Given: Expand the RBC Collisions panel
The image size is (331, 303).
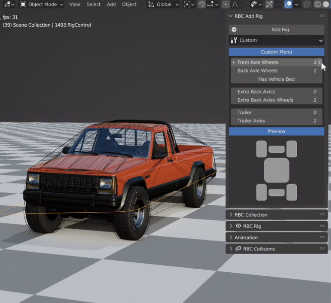Looking at the screenshot, I should 231,249.
